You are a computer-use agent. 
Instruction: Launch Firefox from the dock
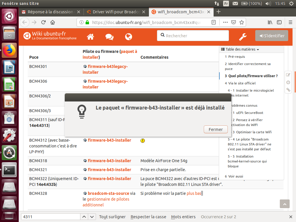pos(9,50)
